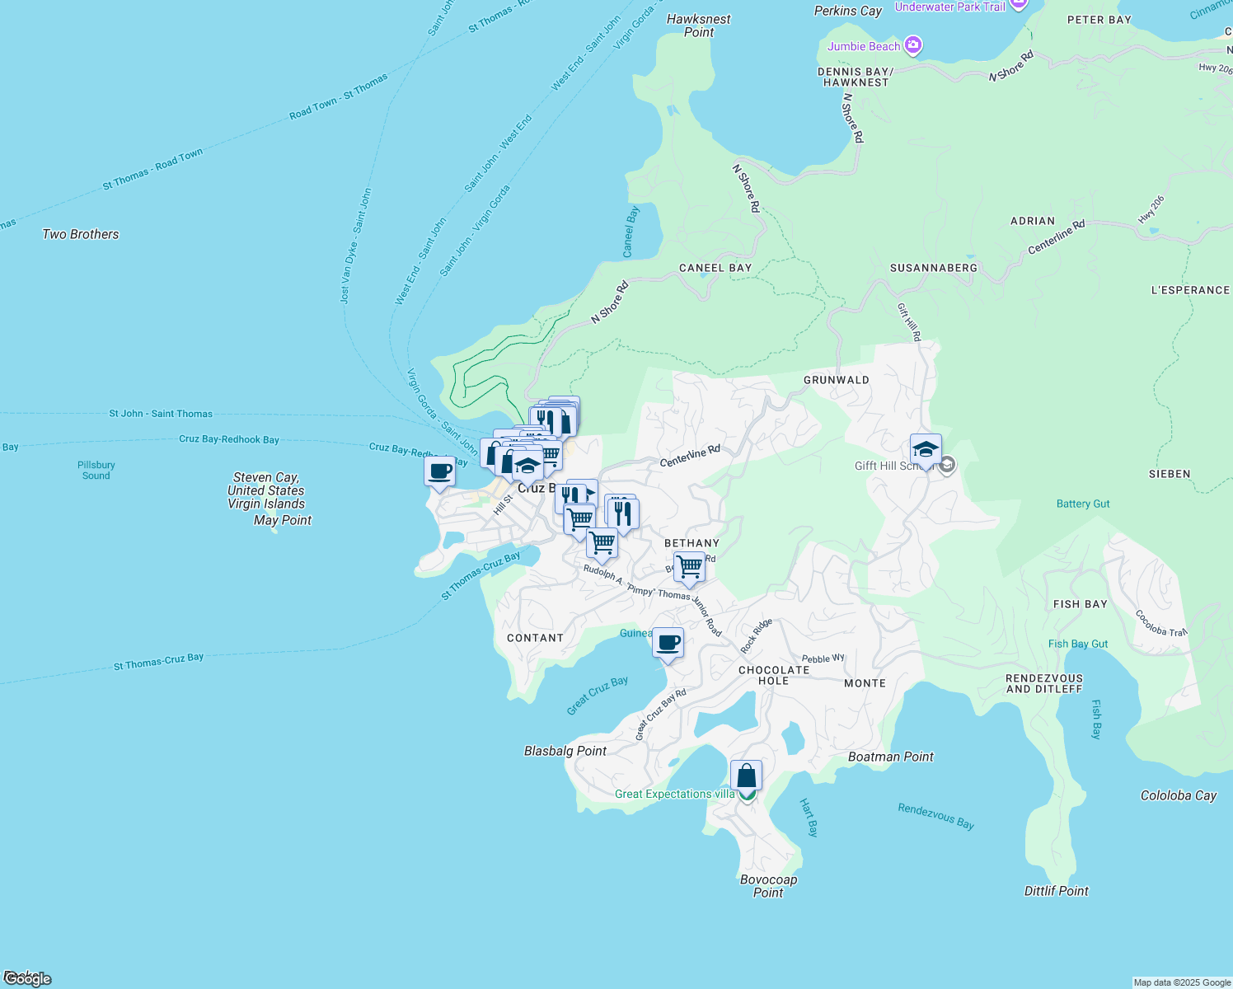
Task: Open the Great Expectations villa label
Action: click(x=676, y=794)
